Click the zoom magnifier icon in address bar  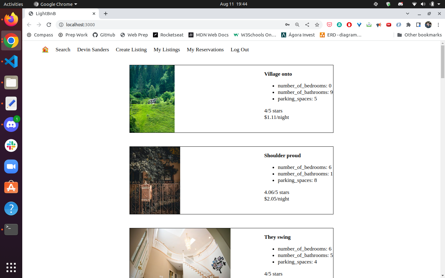[x=297, y=25]
